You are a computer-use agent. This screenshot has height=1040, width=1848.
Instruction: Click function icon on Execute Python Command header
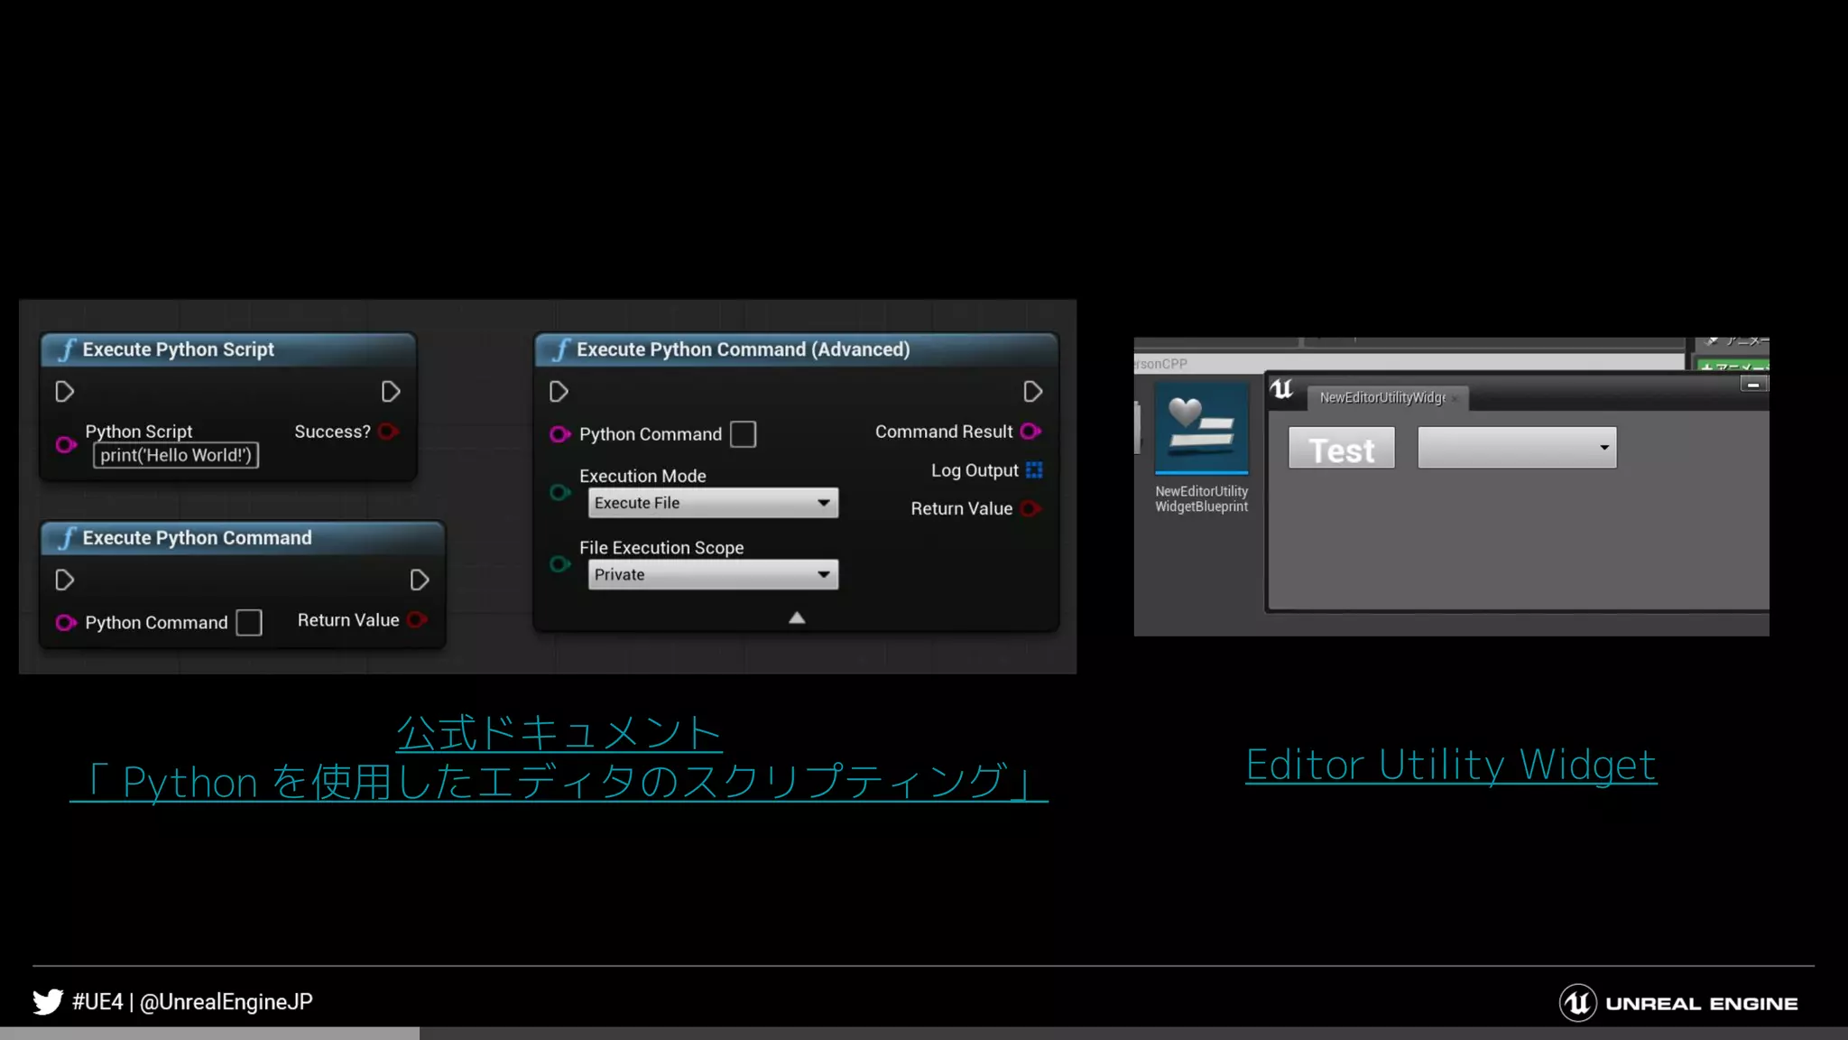click(x=68, y=538)
